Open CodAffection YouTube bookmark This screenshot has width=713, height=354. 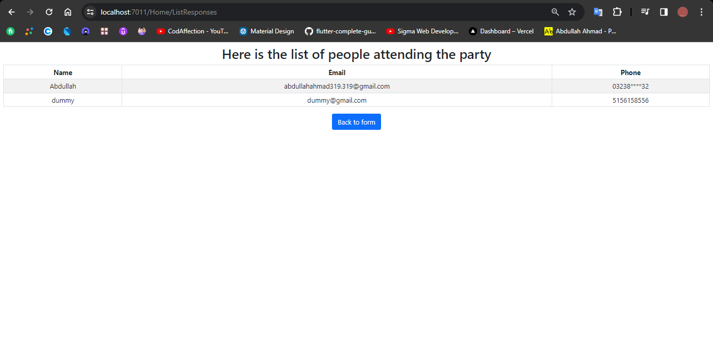pyautogui.click(x=193, y=31)
